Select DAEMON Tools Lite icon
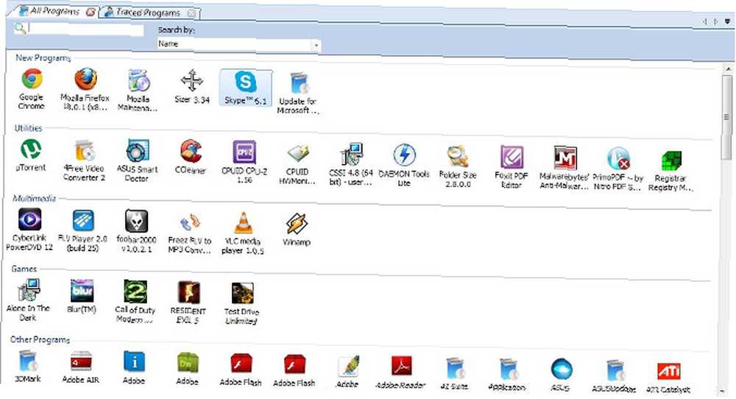Viewport: 736px width, 399px height. (404, 155)
